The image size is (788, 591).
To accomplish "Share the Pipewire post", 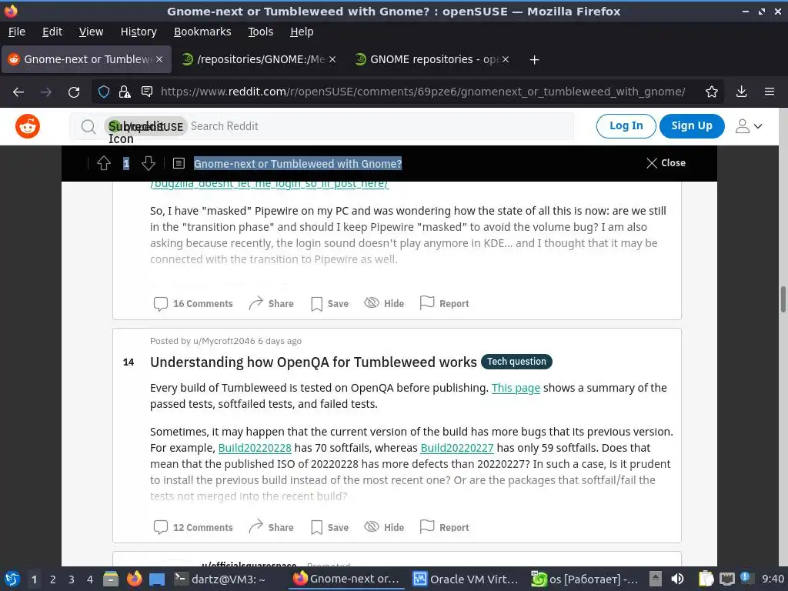I will click(x=272, y=303).
